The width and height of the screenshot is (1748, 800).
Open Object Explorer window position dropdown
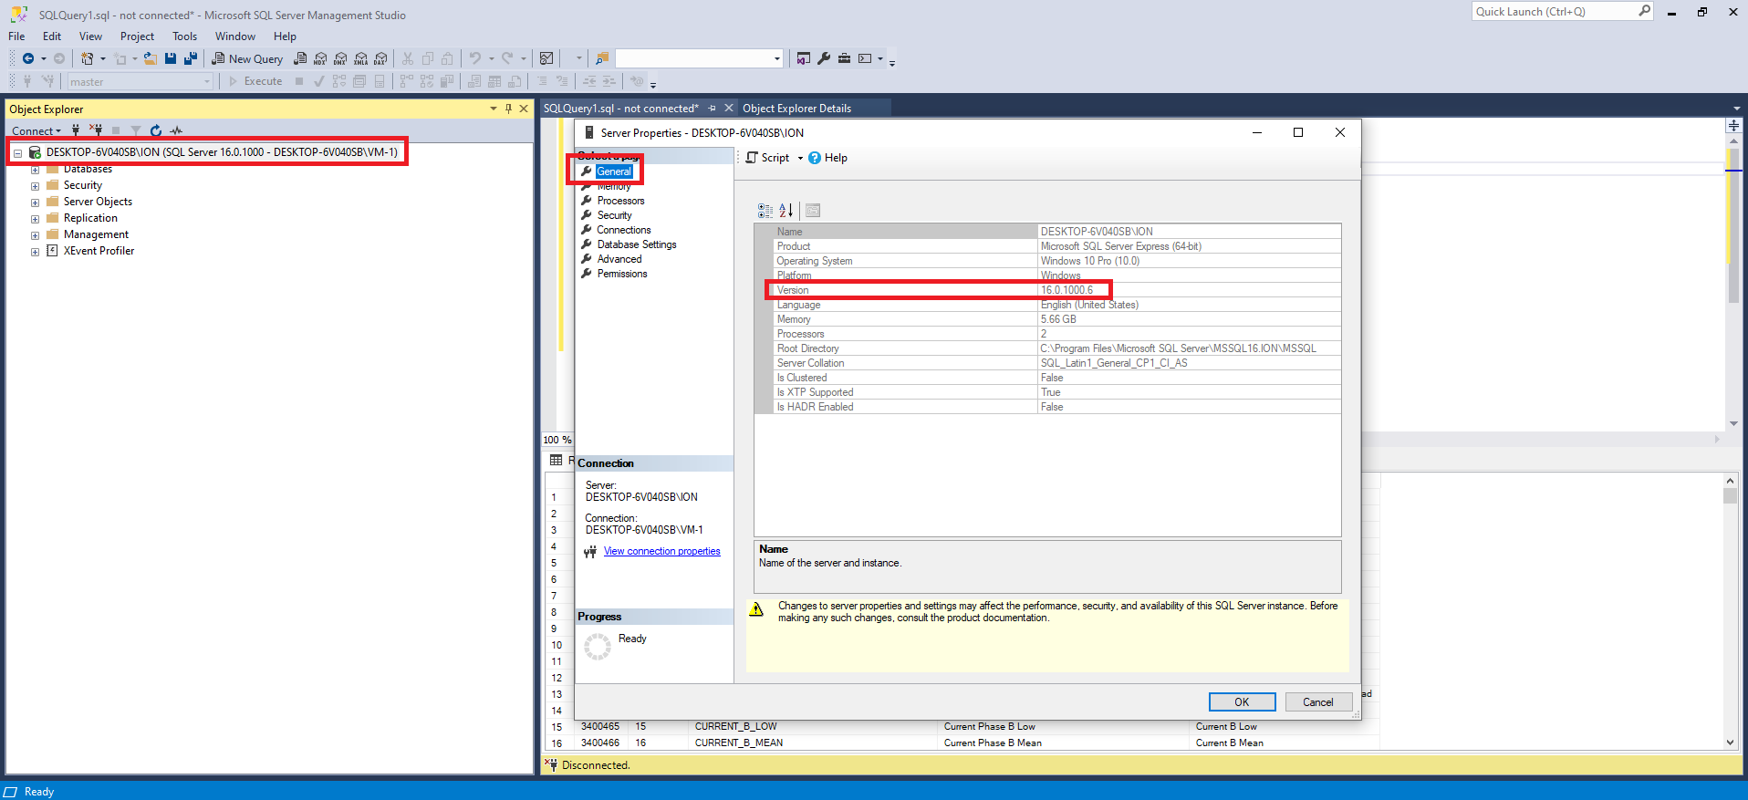click(494, 109)
